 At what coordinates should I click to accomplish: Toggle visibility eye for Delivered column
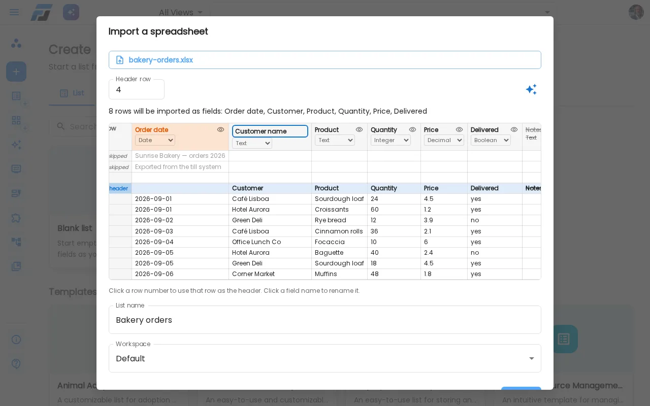pos(514,129)
